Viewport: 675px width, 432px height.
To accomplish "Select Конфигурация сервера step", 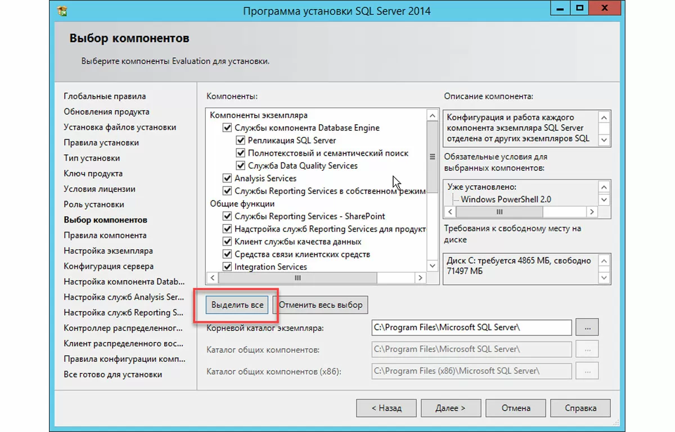I will click(x=109, y=266).
